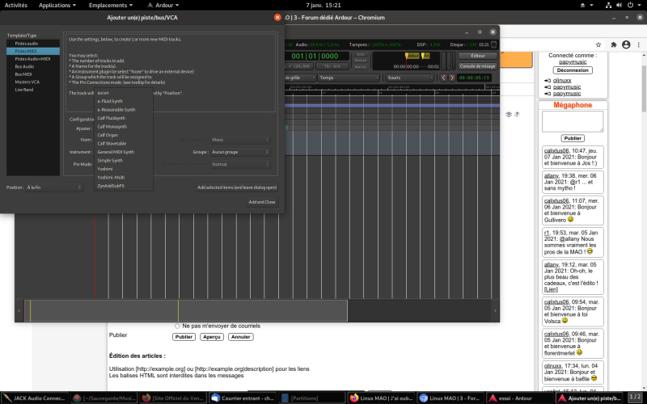Open the Position 'À la fin' dropdown

[x=54, y=187]
